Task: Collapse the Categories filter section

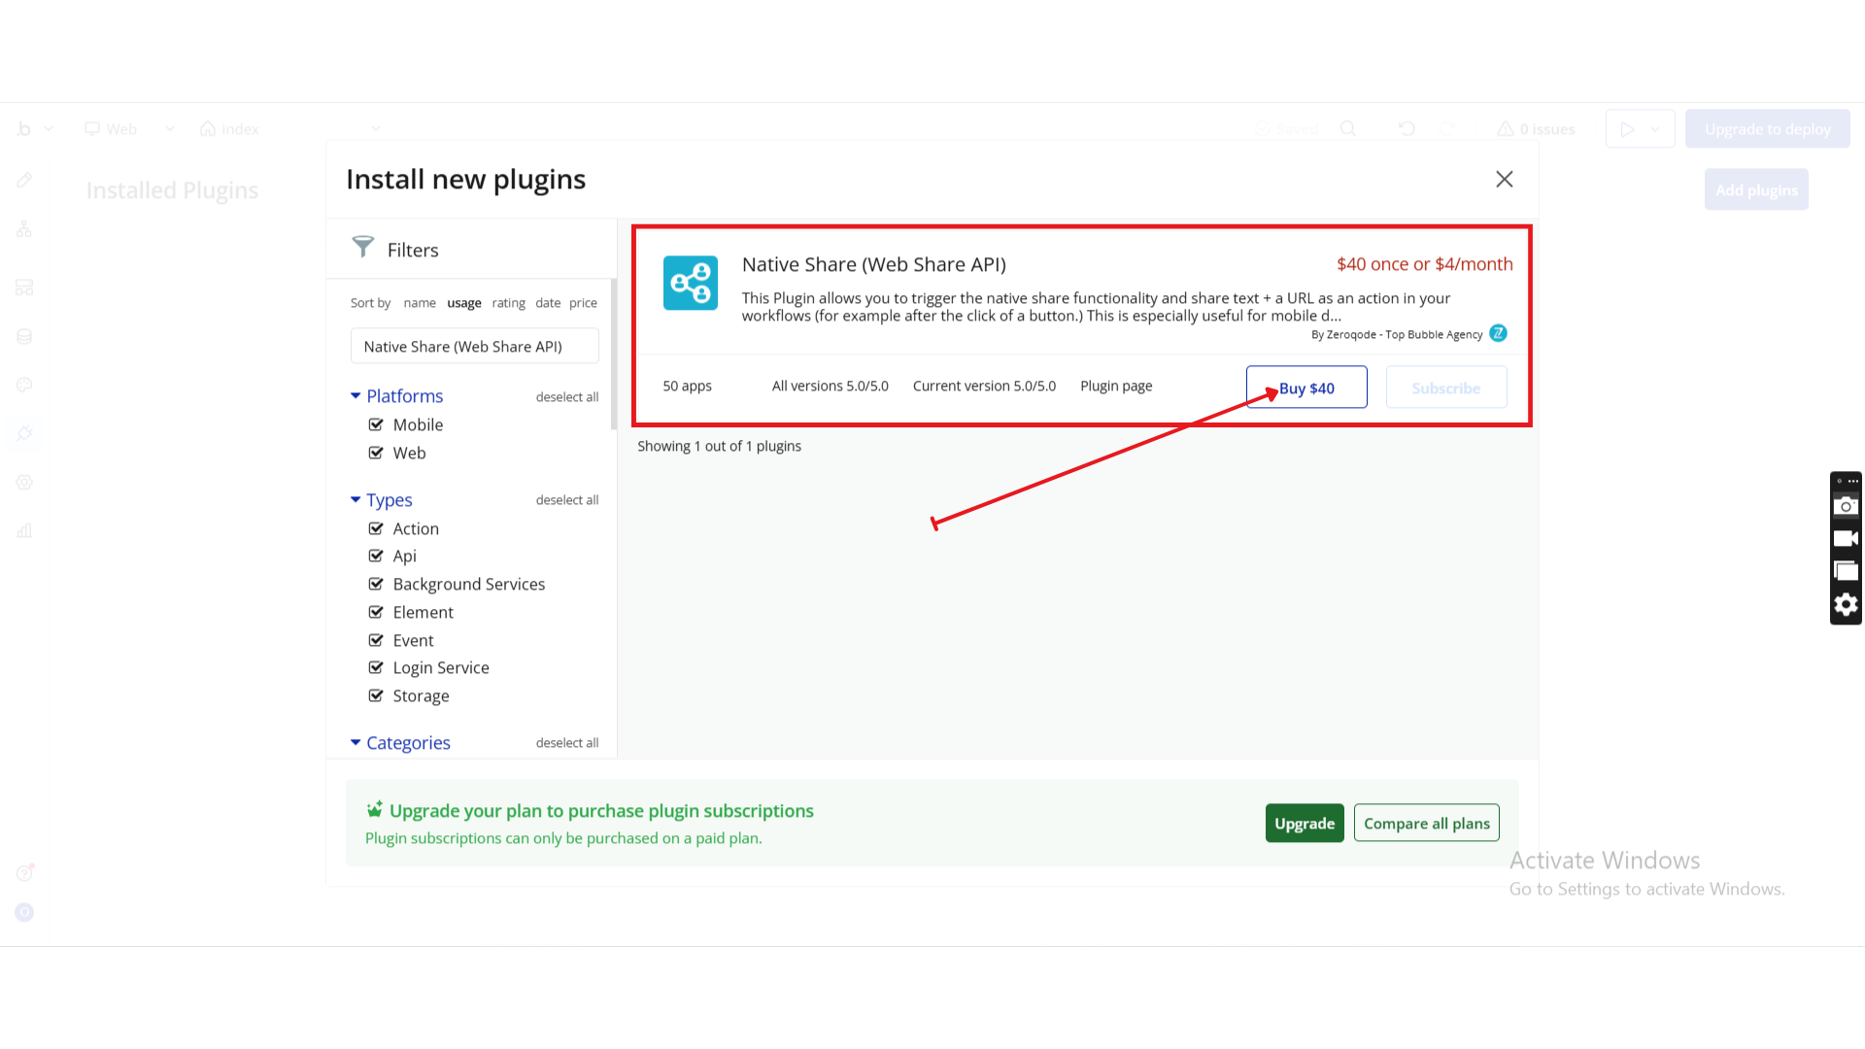Action: pyautogui.click(x=356, y=742)
